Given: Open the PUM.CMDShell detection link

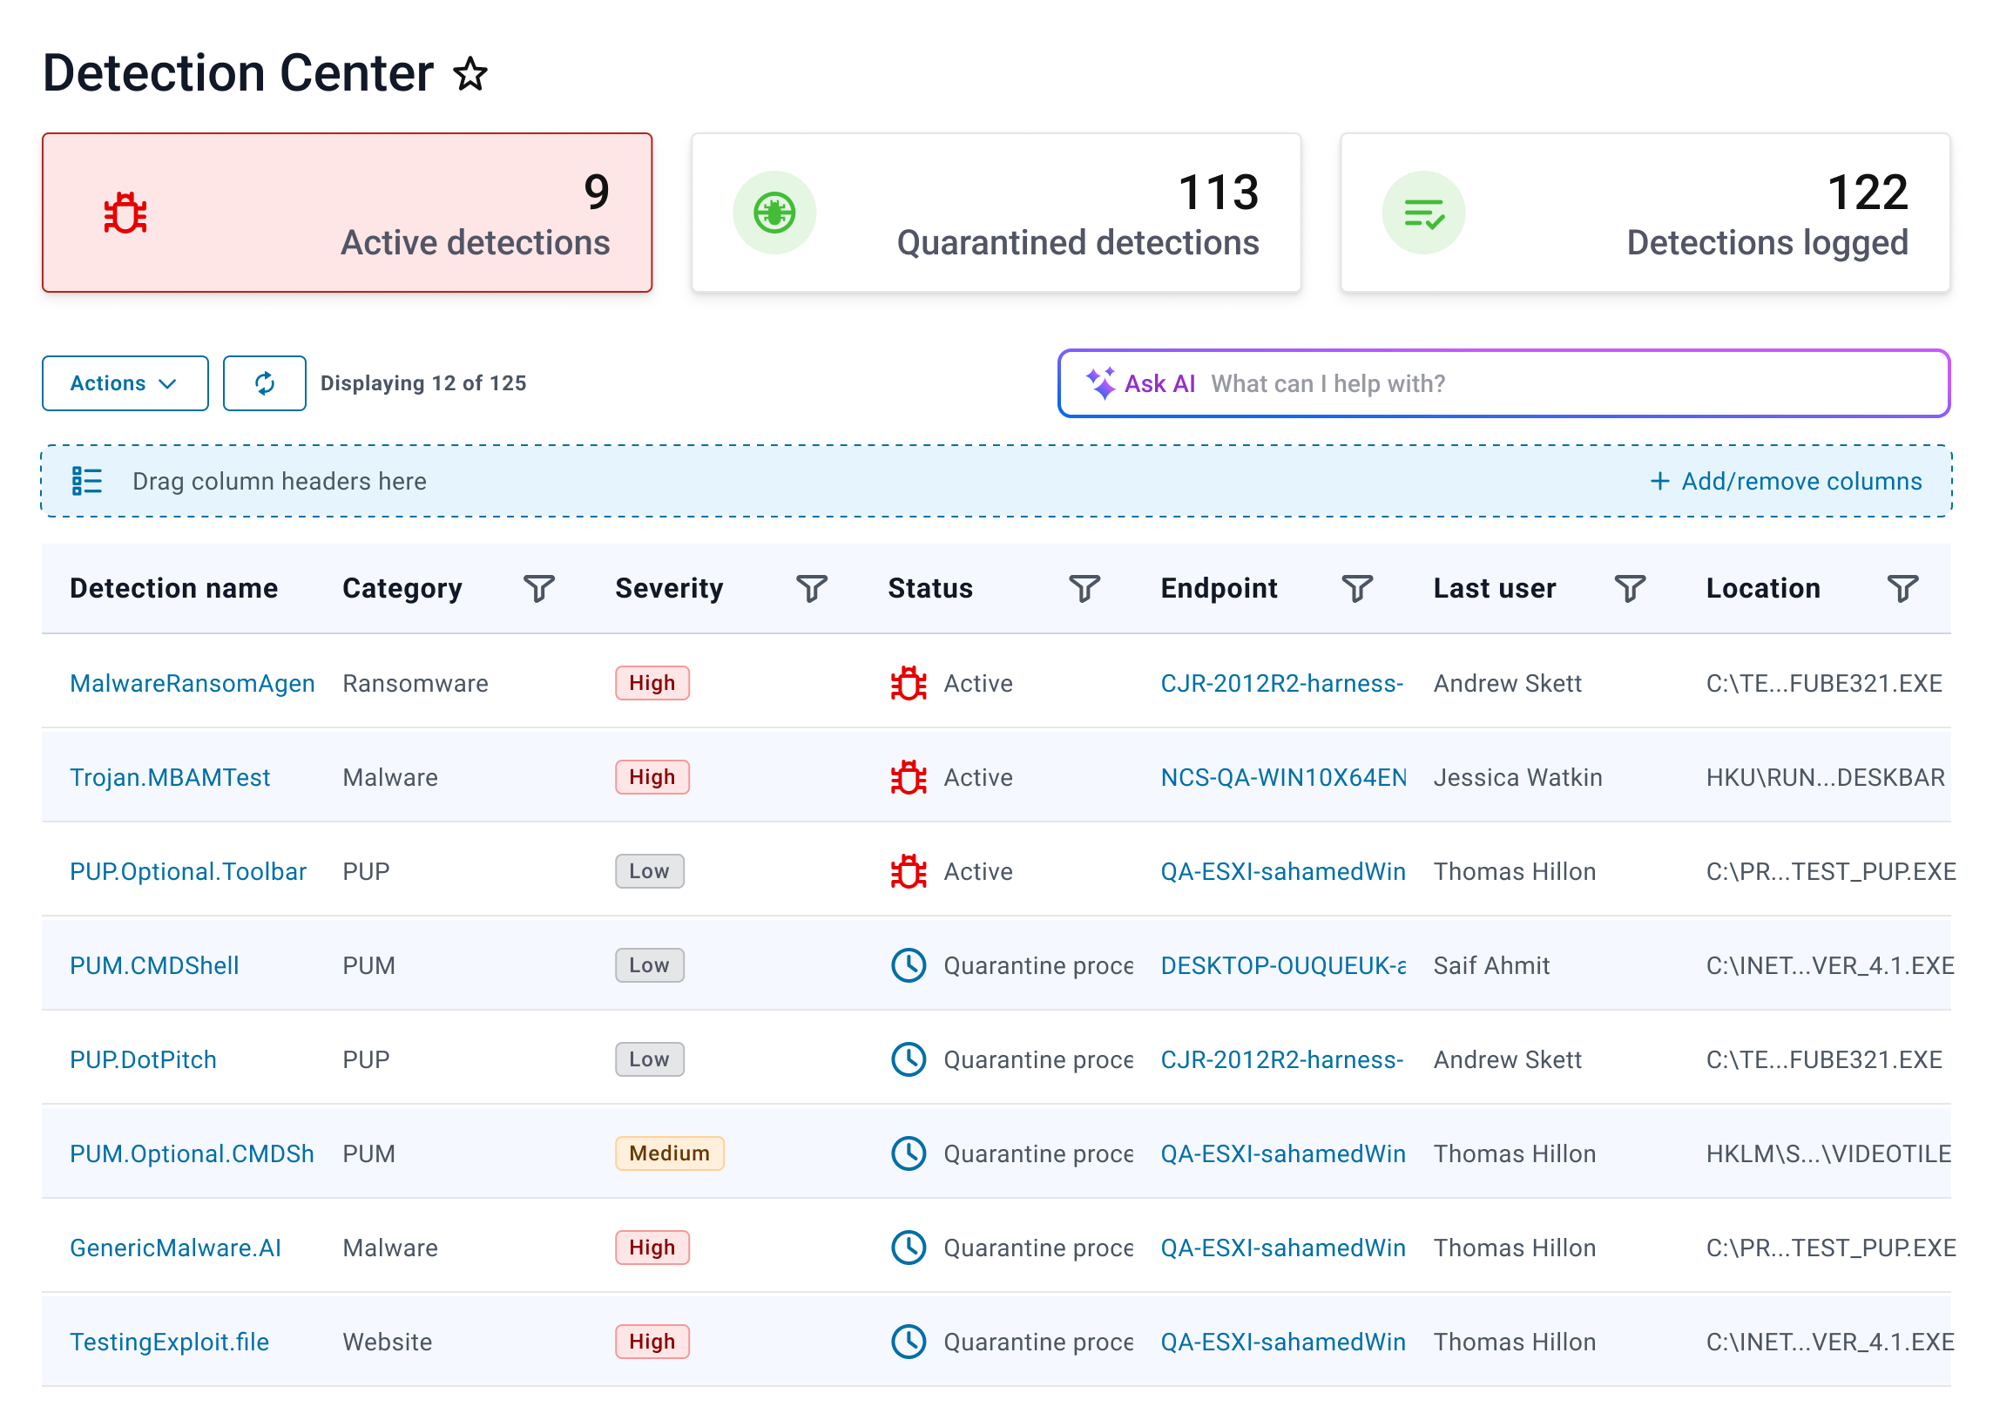Looking at the screenshot, I should pyautogui.click(x=153, y=964).
